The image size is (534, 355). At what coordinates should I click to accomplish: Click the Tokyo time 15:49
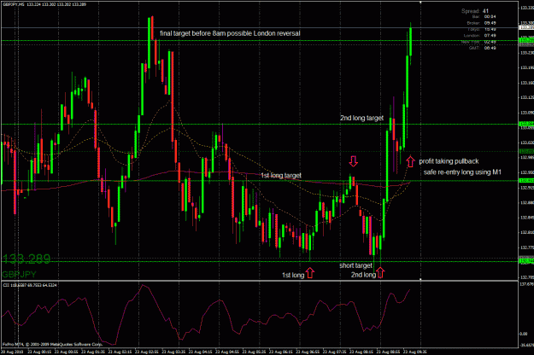(x=490, y=29)
